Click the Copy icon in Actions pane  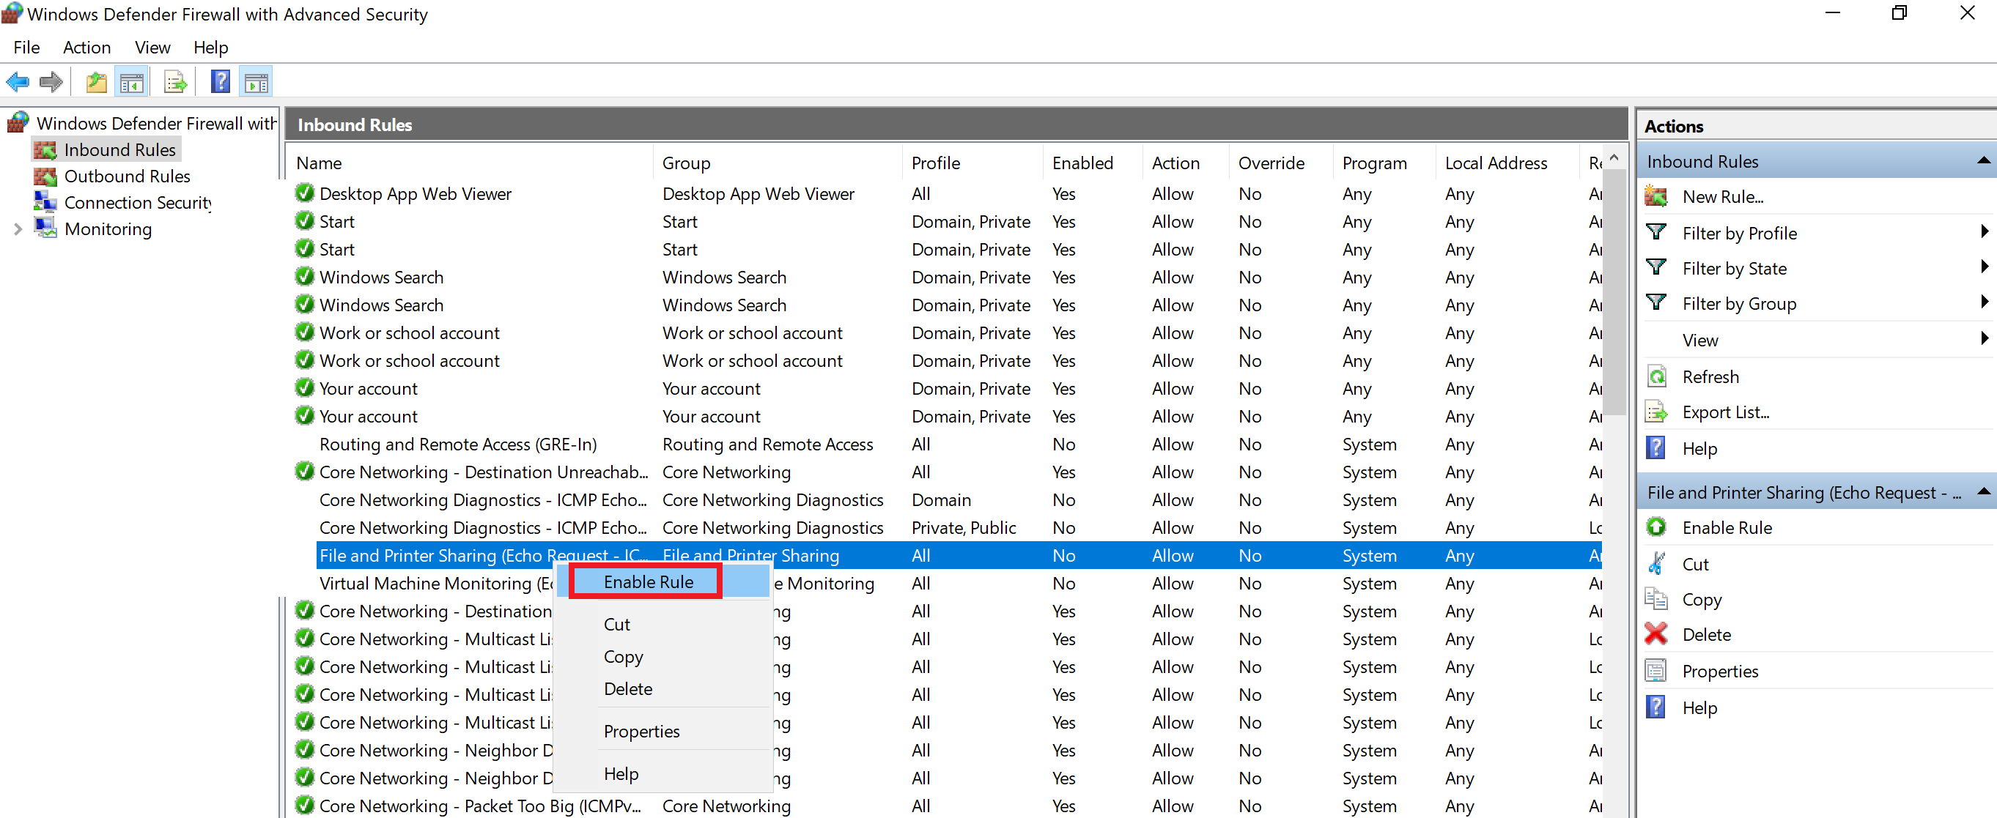pyautogui.click(x=1657, y=599)
